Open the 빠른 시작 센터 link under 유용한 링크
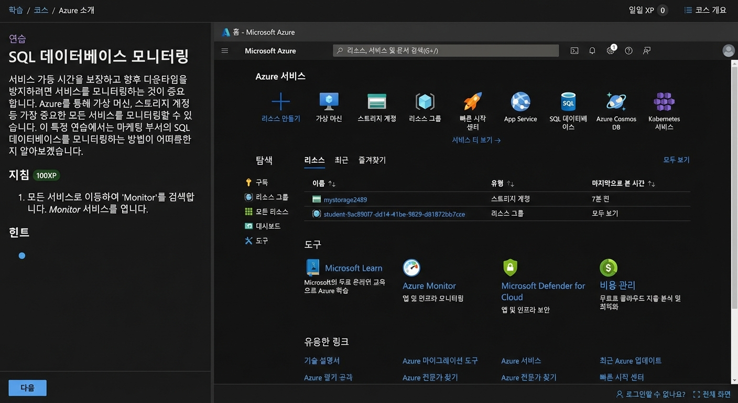This screenshot has height=403, width=738. [x=622, y=377]
